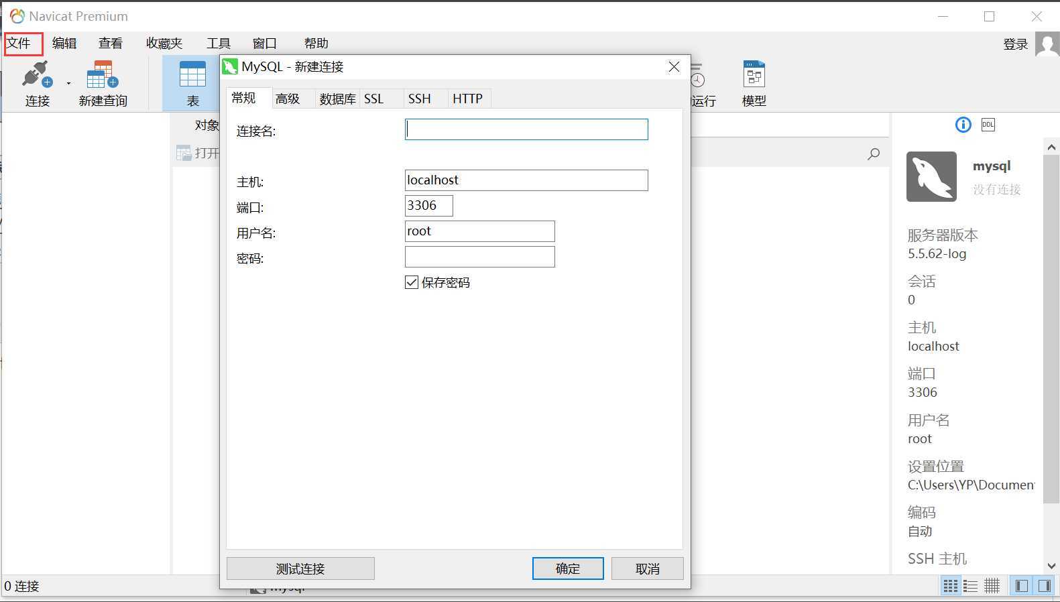Switch to the 数据库 tab
1060x602 pixels.
point(337,99)
